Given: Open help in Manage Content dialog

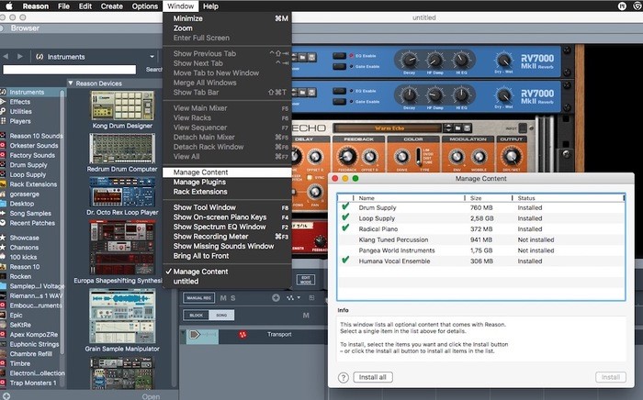Looking at the screenshot, I should coord(344,377).
